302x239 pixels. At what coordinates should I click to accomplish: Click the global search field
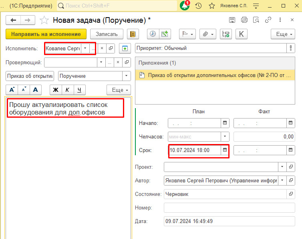pyautogui.click(x=117, y=6)
